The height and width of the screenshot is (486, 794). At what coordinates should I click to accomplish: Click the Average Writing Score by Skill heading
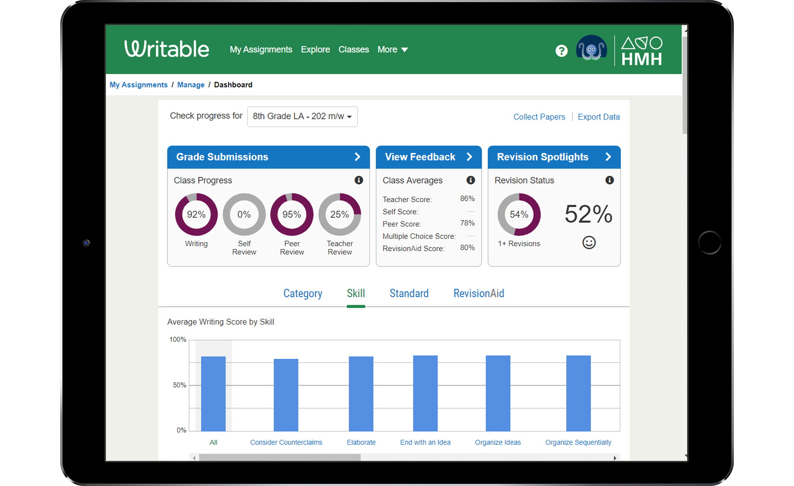(x=221, y=322)
